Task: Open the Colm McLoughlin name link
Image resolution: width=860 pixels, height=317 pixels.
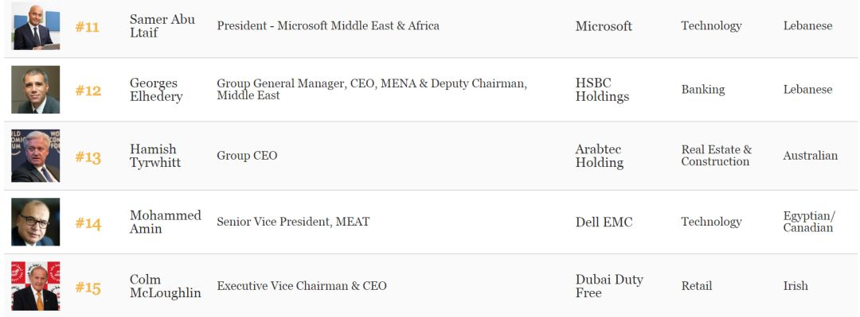Action: pyautogui.click(x=165, y=286)
